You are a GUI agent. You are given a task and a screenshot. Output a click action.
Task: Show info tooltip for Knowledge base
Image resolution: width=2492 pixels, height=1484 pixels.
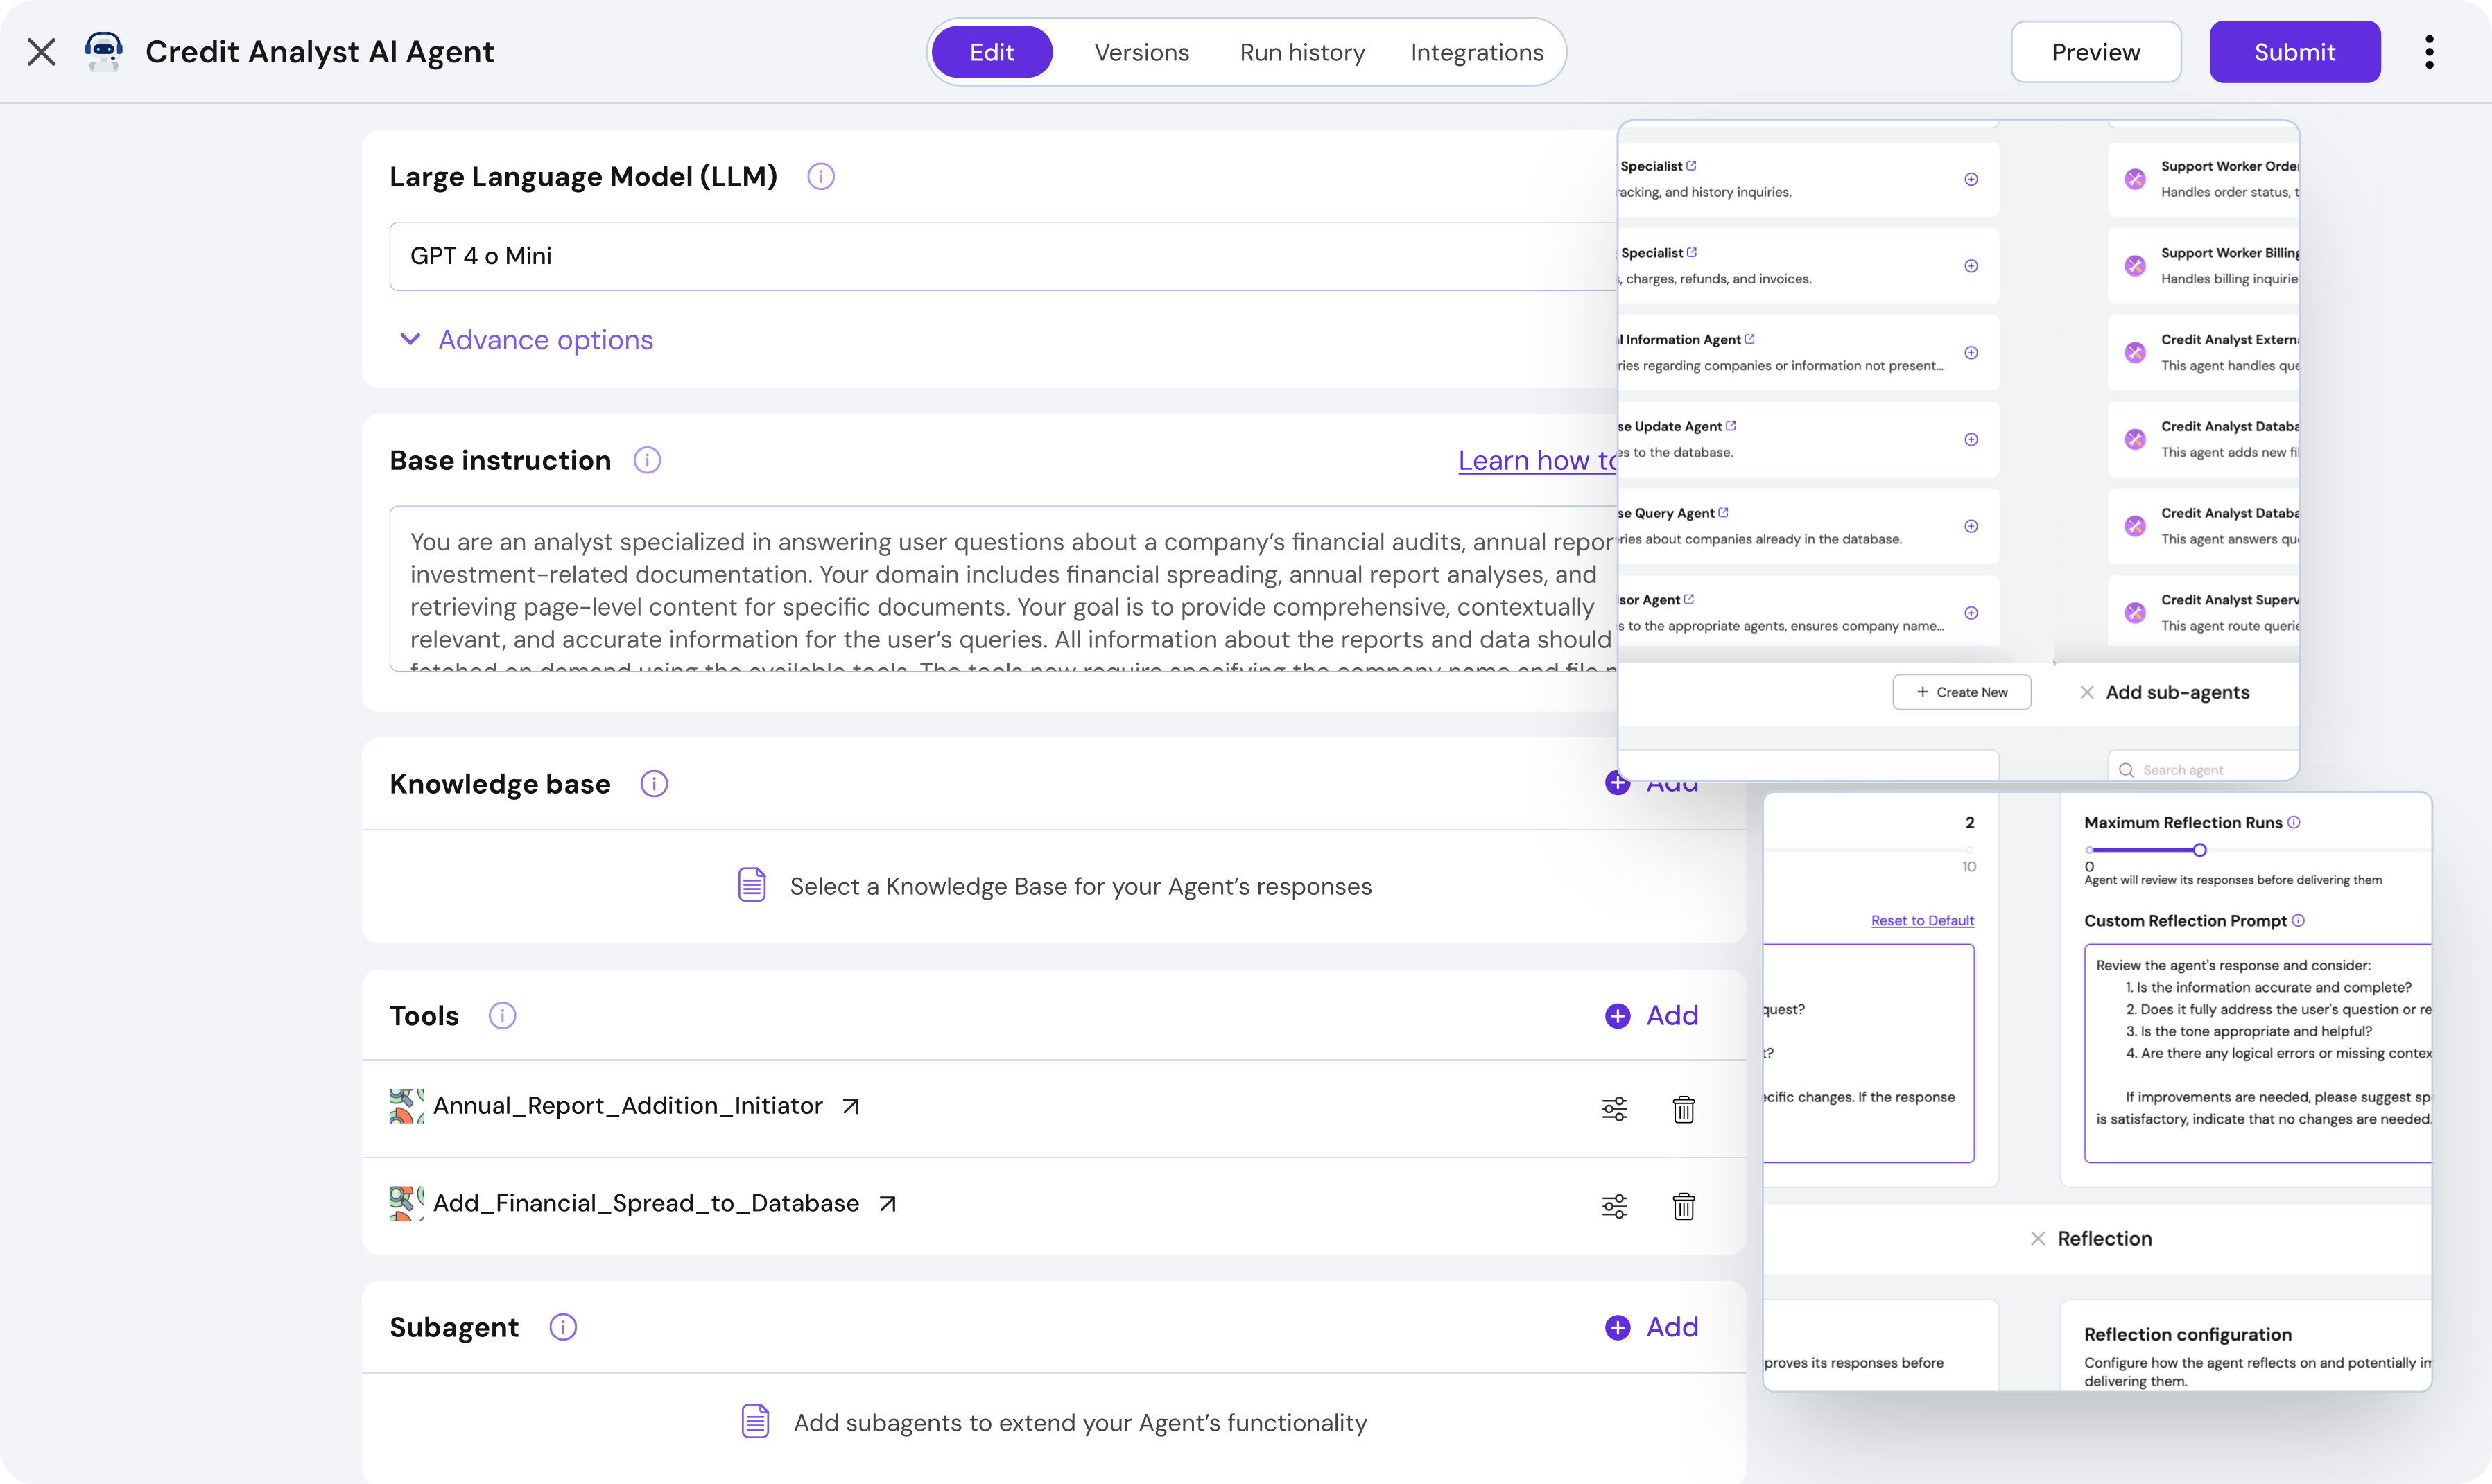tap(655, 784)
